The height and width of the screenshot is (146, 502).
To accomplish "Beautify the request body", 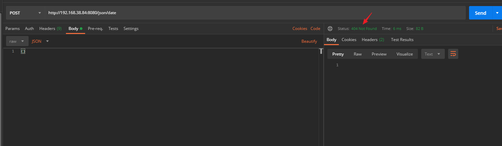I will tap(309, 41).
